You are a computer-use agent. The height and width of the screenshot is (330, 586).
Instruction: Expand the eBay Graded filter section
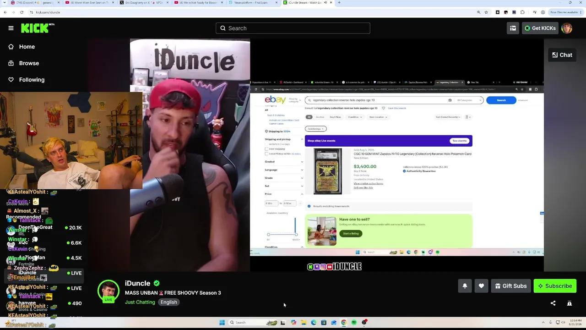284,162
